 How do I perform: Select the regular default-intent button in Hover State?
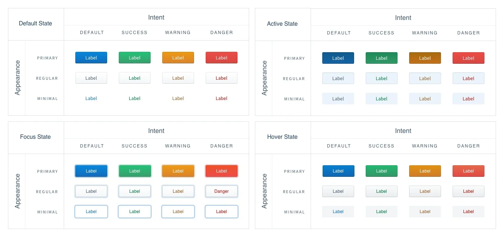point(338,191)
